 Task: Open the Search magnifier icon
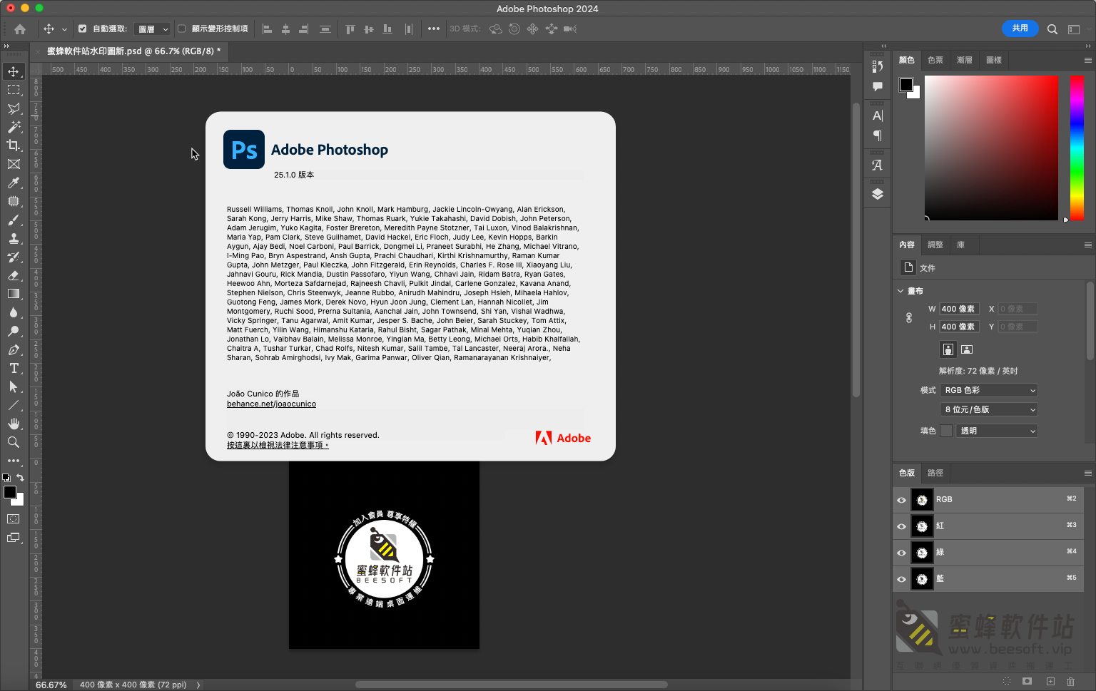(x=1052, y=29)
